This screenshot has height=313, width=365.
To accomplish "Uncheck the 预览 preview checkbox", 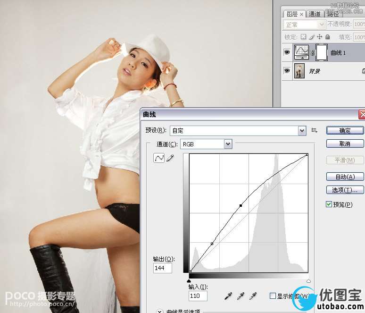I will tap(329, 204).
